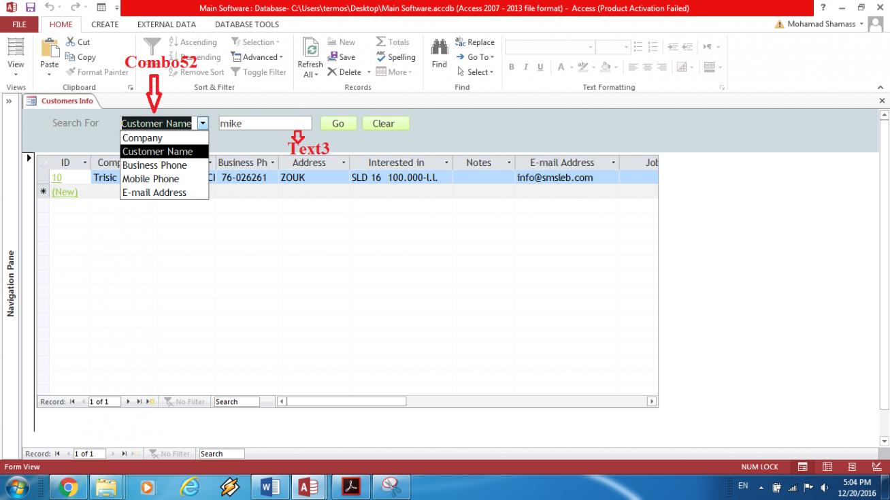Open the Interested in column filter arrow
This screenshot has width=890, height=500.
click(x=447, y=163)
